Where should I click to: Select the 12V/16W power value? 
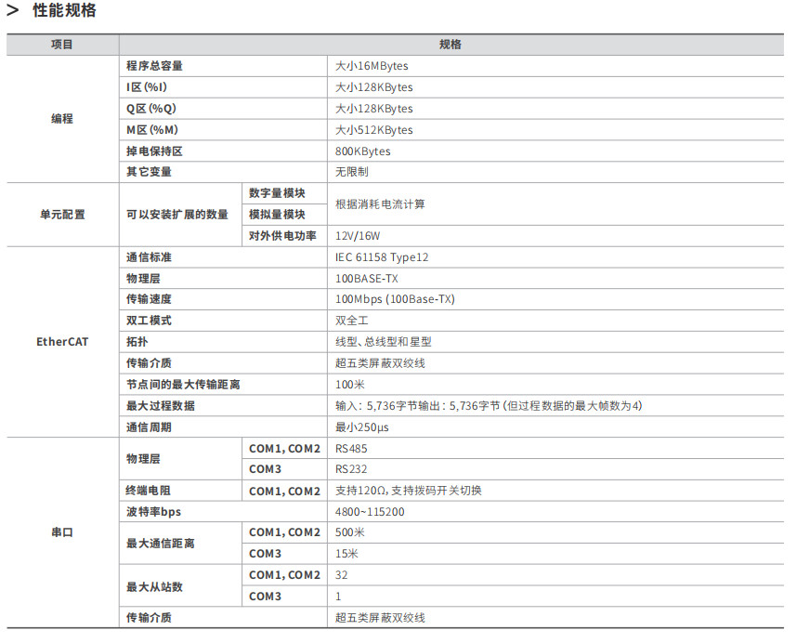pos(359,236)
